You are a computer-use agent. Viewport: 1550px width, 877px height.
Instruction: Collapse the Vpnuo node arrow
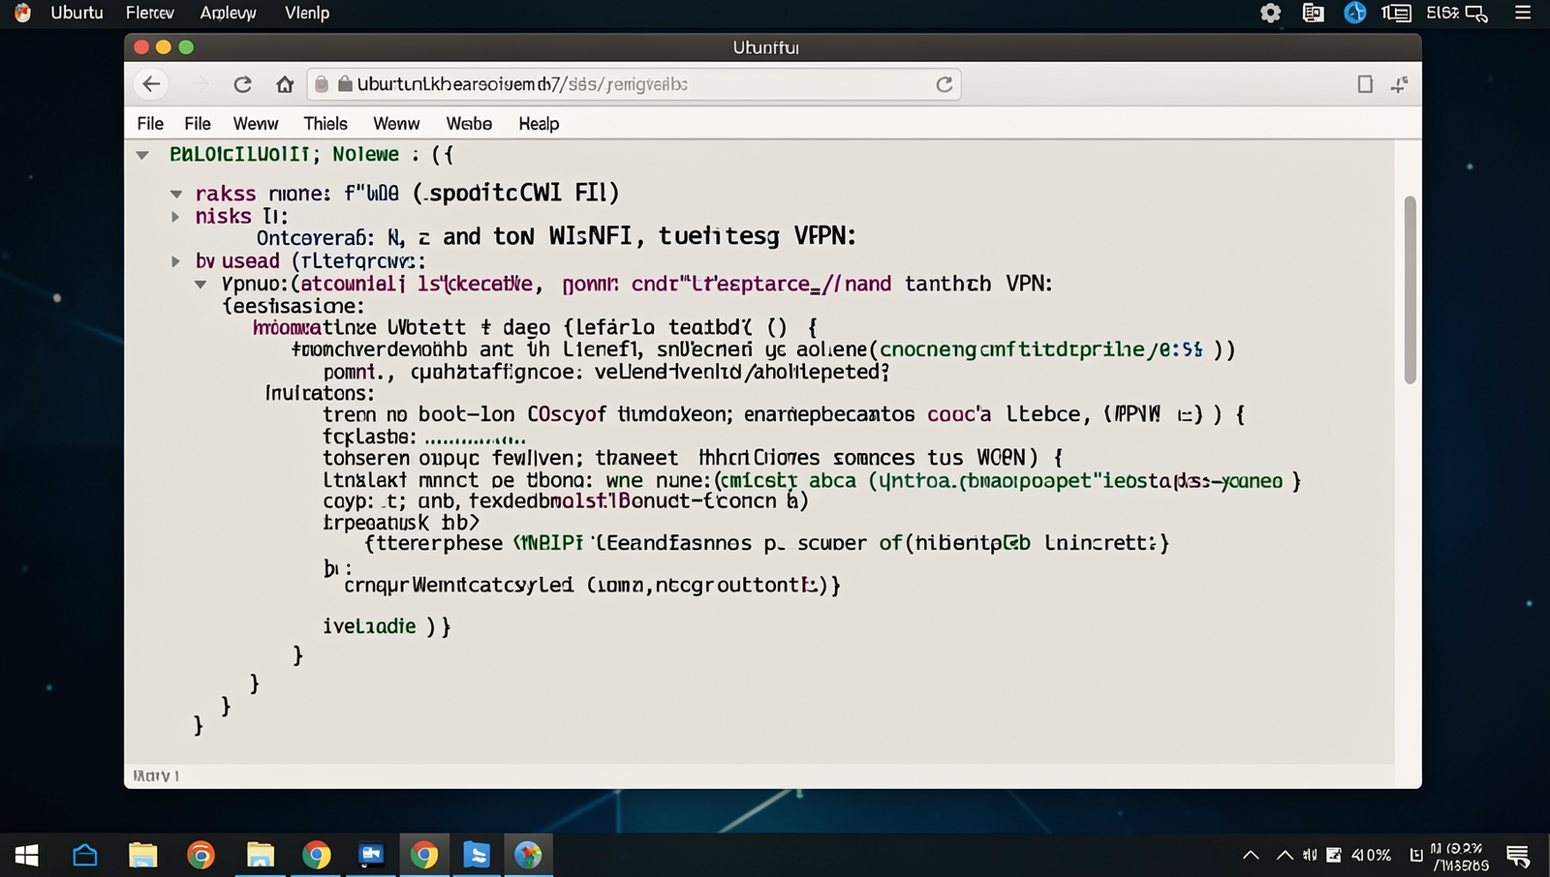pos(201,285)
